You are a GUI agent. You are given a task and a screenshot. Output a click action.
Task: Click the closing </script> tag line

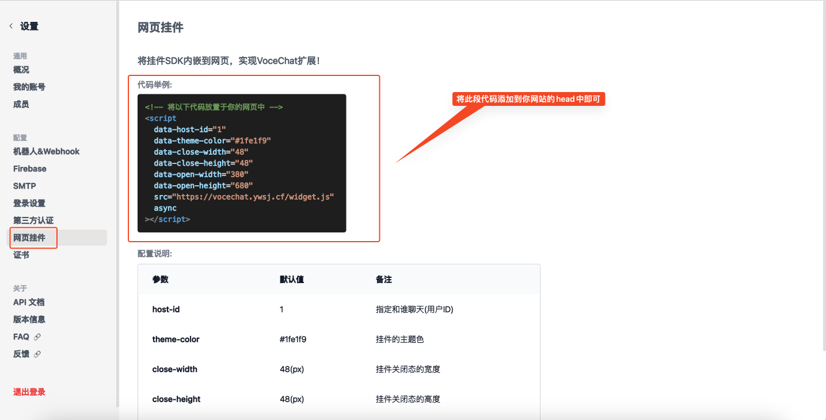168,219
